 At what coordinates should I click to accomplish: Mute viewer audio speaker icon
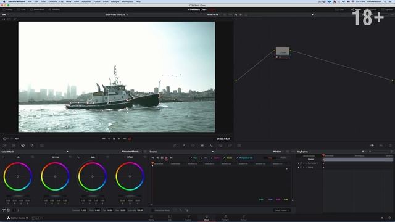pos(17,139)
